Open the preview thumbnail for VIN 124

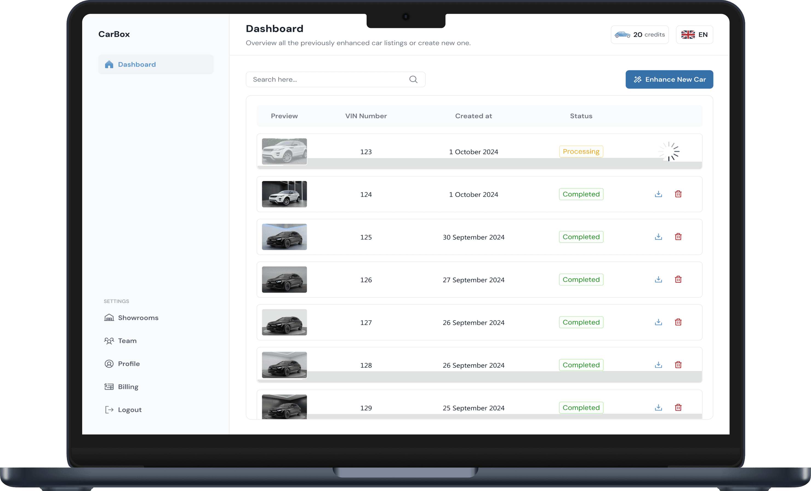(x=284, y=194)
